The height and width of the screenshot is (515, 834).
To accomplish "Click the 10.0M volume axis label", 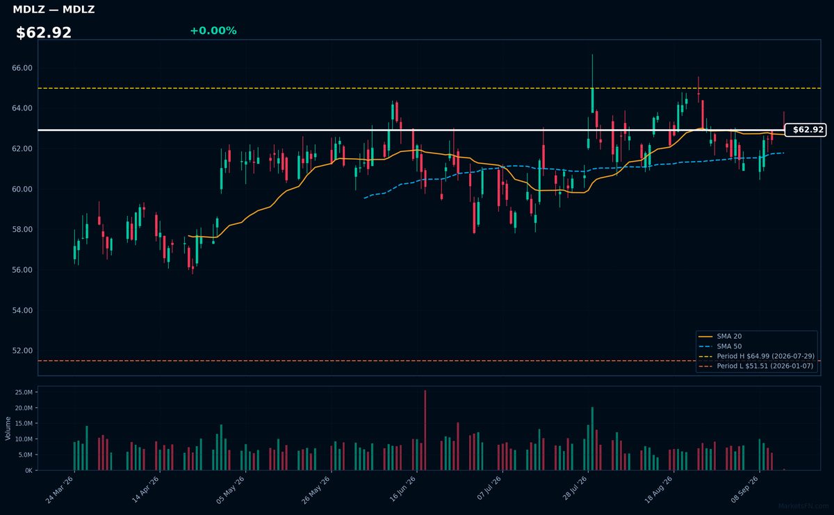I will [x=25, y=439].
